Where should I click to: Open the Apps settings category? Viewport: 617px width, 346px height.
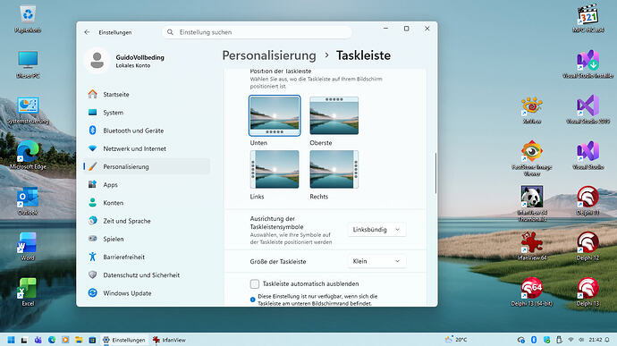point(147,185)
